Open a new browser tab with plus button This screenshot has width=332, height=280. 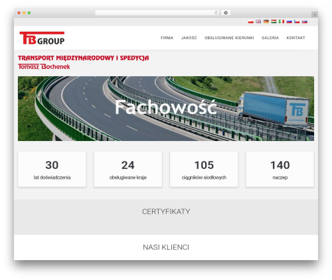315,15
